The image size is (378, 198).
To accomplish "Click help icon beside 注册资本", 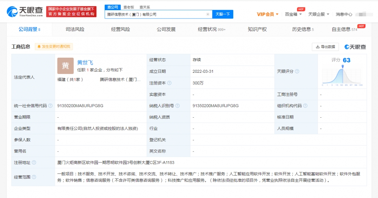I will coord(169,83).
